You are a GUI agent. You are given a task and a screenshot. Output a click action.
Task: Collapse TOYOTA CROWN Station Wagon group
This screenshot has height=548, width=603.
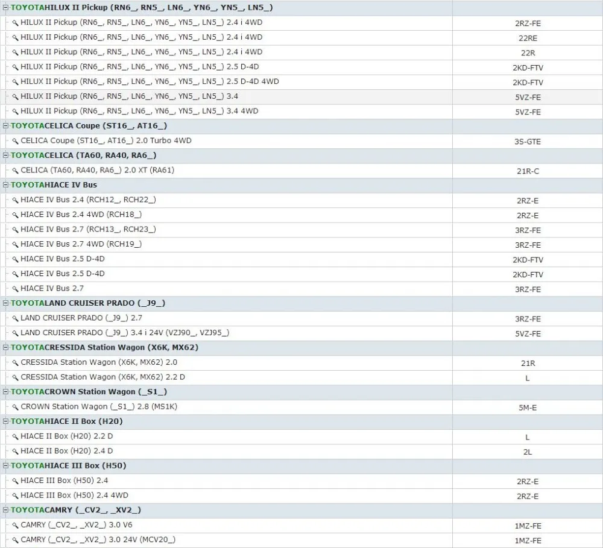[5, 392]
